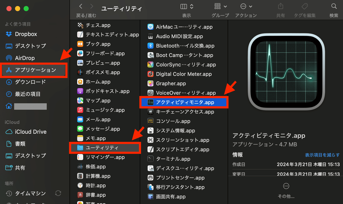This screenshot has width=343, height=204.
Task: Click タイムマシン sync arrows icon
Action: coord(58,193)
